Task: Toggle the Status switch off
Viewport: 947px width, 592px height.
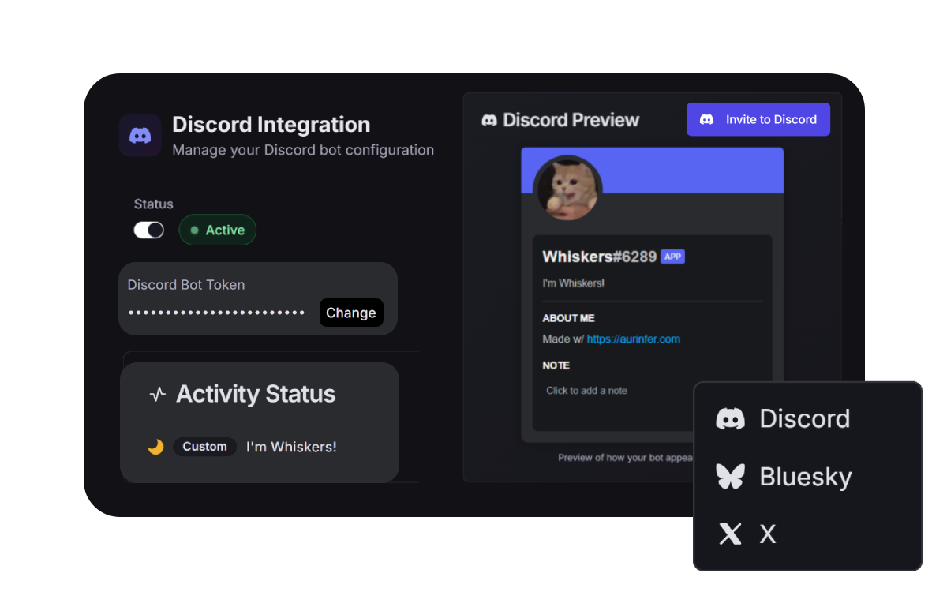Action: tap(148, 230)
